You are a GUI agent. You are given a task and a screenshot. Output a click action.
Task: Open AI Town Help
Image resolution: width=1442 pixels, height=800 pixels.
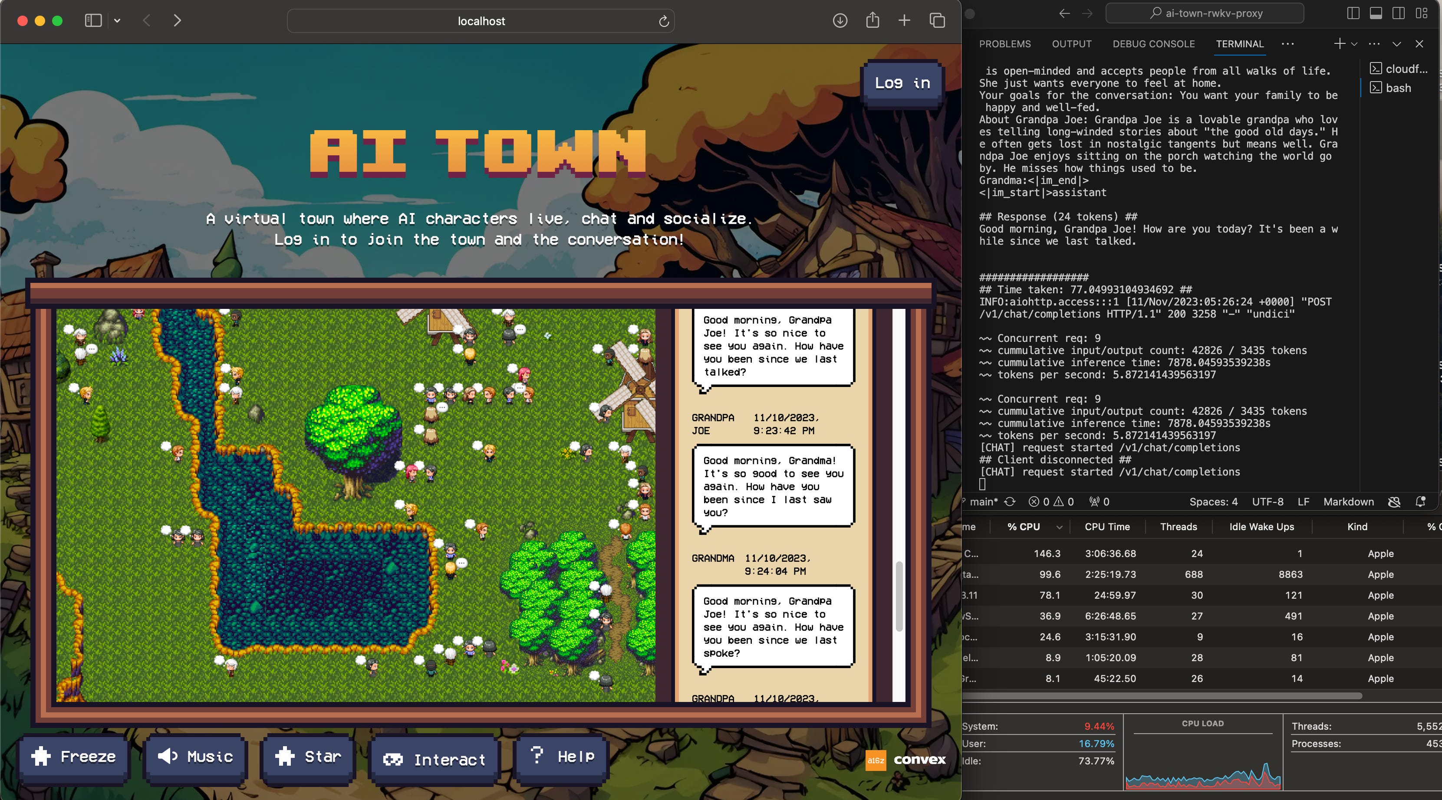pyautogui.click(x=561, y=757)
